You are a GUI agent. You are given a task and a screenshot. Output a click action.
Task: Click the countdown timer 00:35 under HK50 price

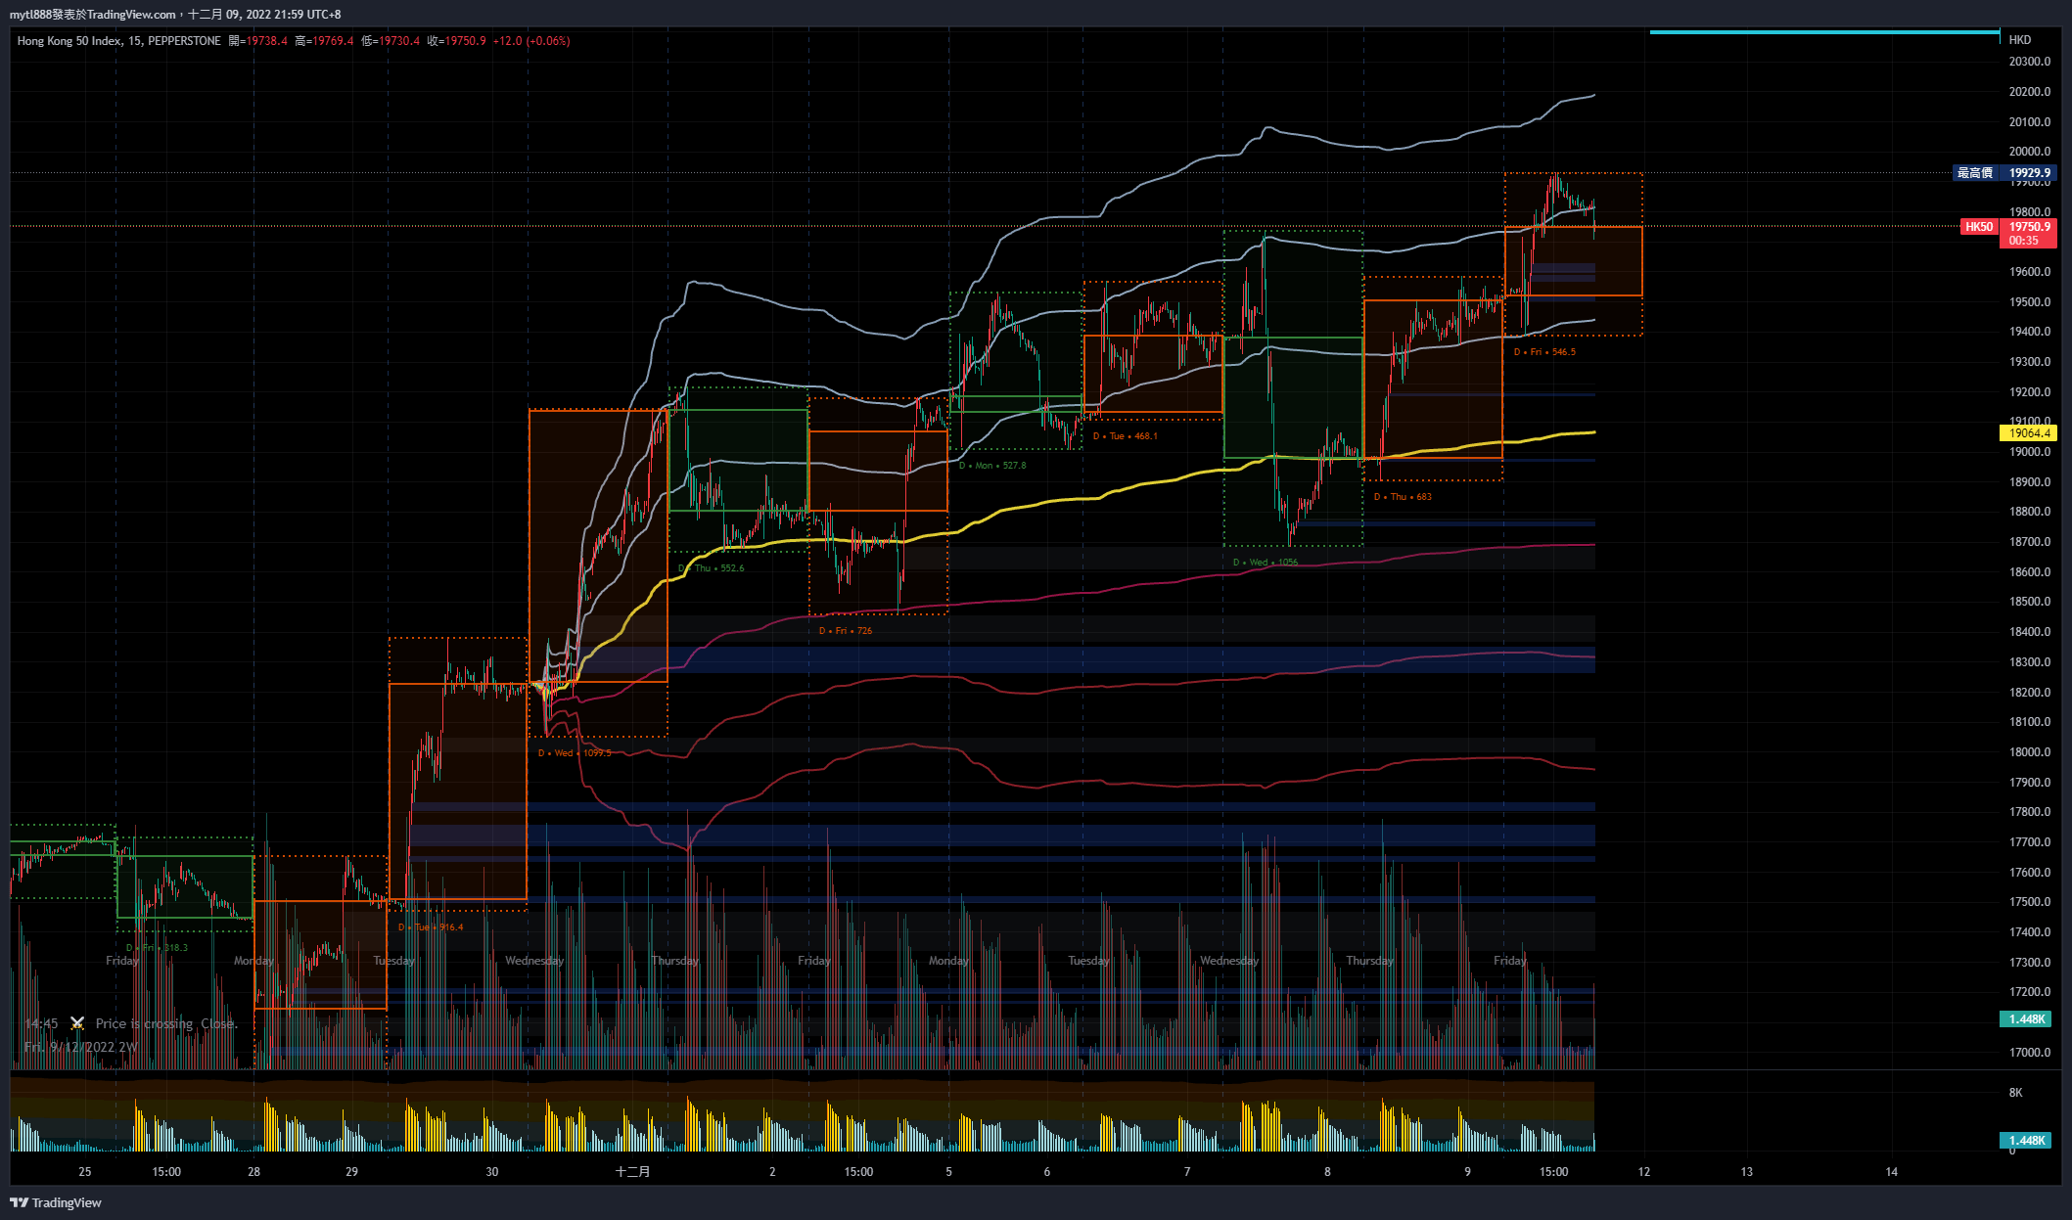2027,241
